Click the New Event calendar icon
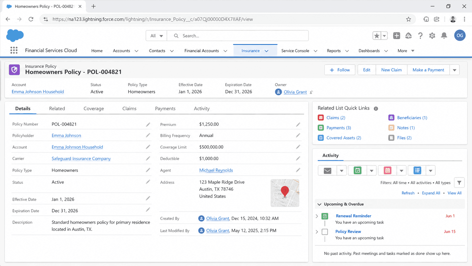Viewport: 472px width, 266px height. (388, 170)
